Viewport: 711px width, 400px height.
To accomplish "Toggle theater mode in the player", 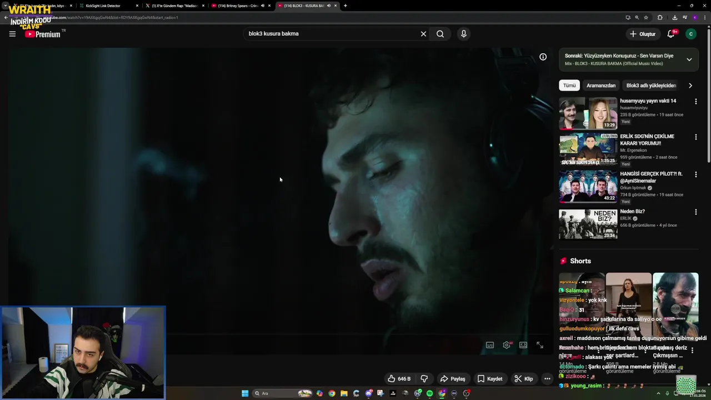I will coord(523,345).
